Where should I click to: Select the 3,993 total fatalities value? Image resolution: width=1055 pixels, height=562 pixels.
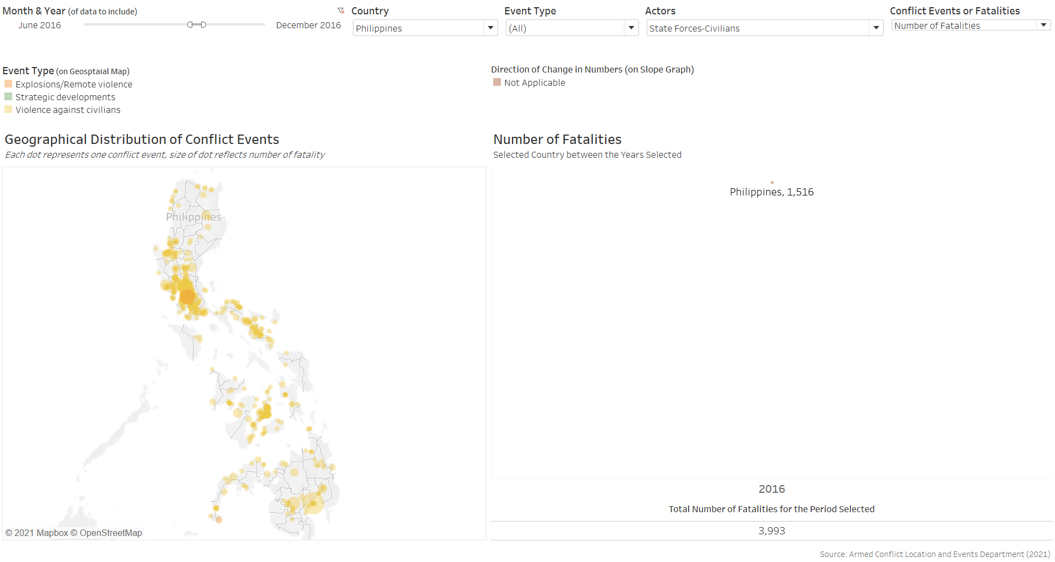coord(771,530)
